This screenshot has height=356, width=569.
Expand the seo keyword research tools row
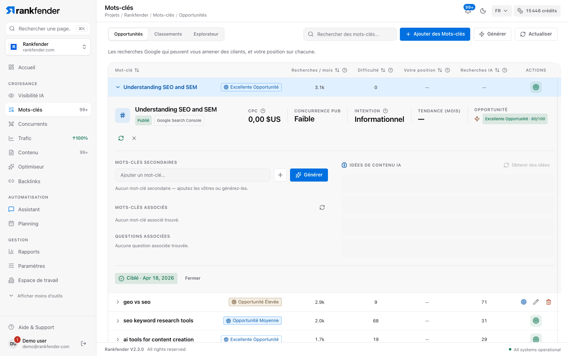point(118,321)
